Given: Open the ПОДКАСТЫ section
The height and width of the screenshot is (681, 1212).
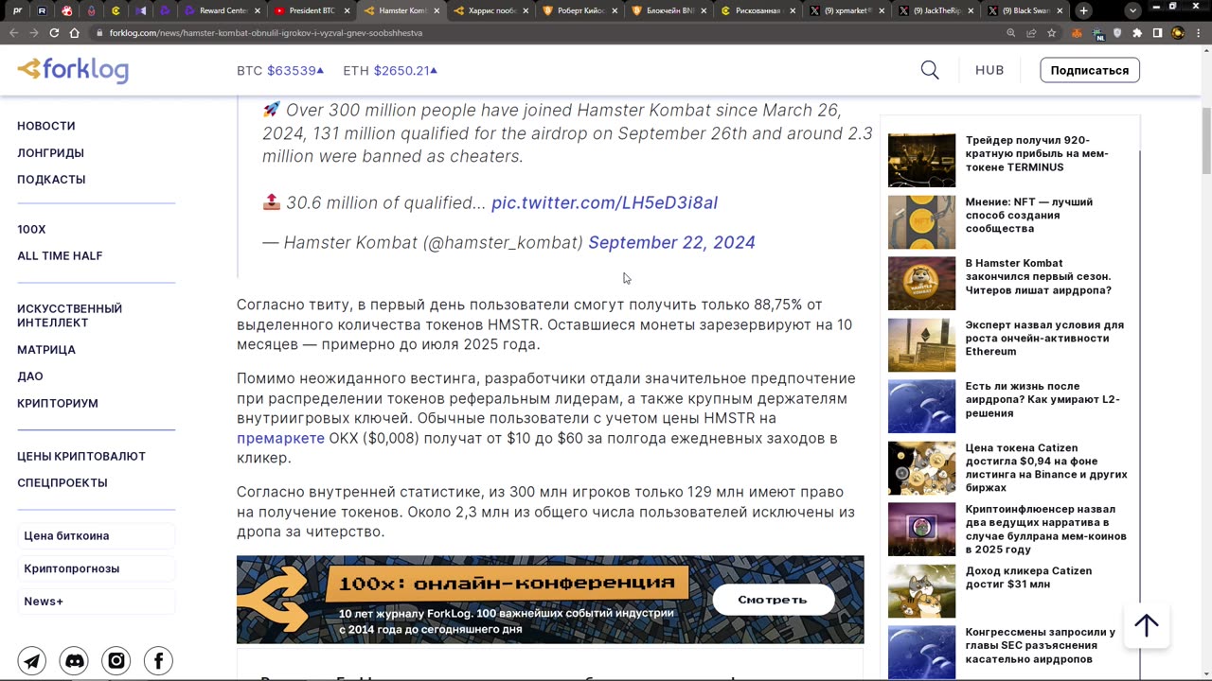Looking at the screenshot, I should tap(51, 179).
